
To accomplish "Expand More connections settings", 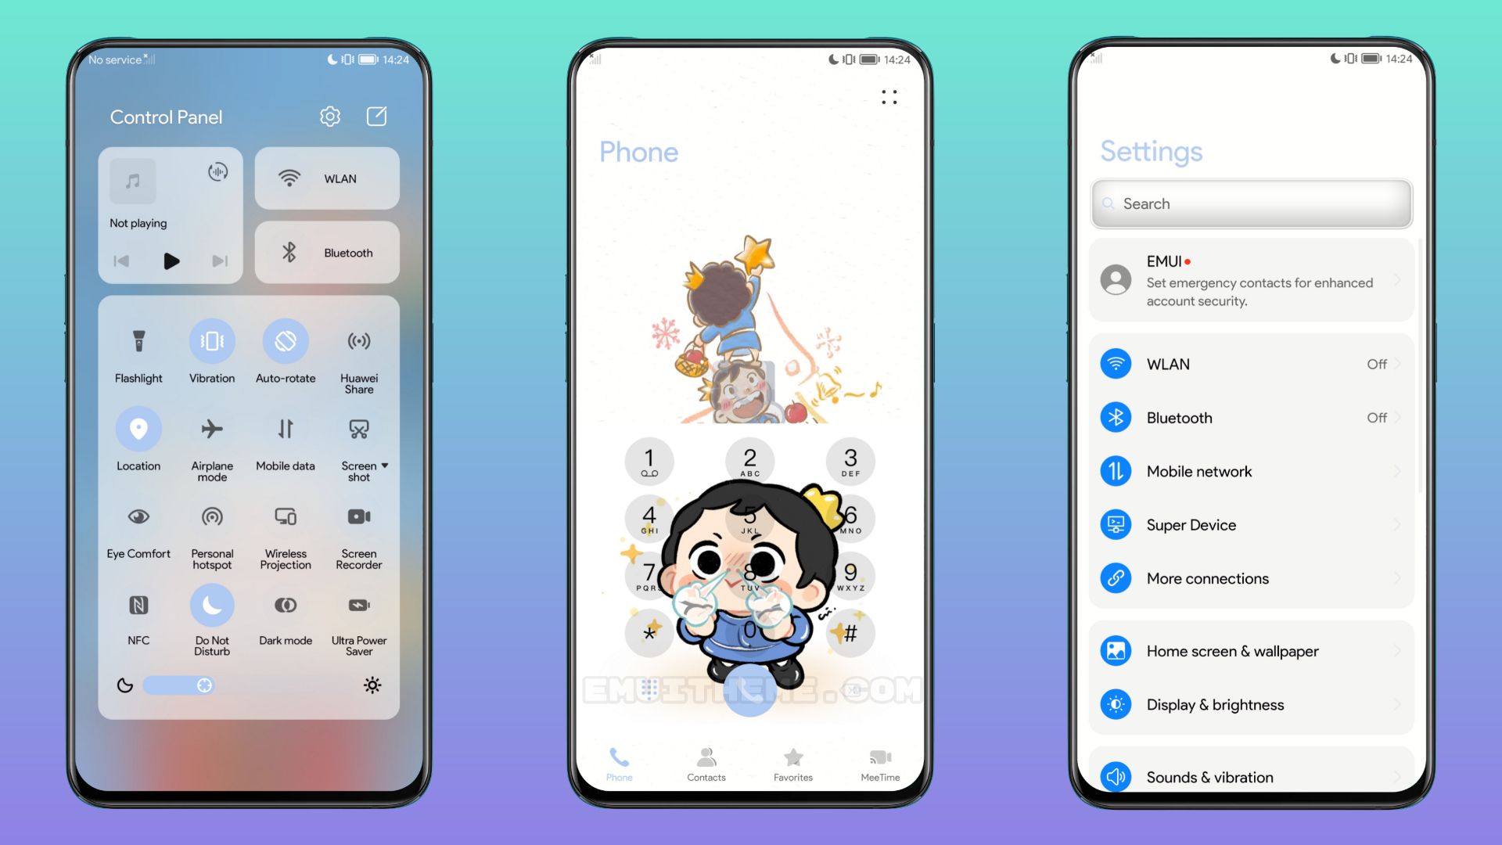I will point(1253,577).
